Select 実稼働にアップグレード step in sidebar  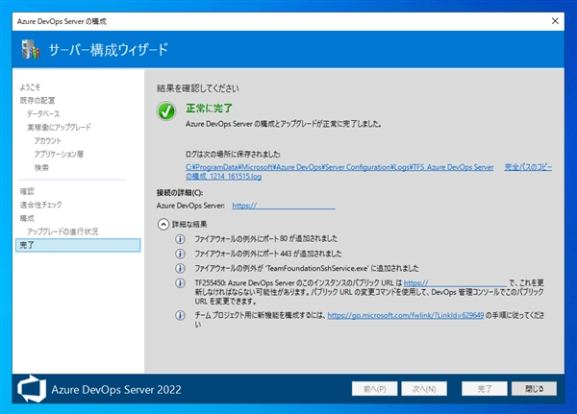(x=59, y=127)
